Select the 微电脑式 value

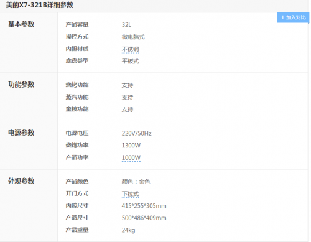(x=133, y=37)
